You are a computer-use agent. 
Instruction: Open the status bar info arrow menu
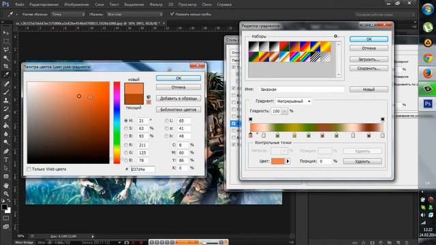(93, 236)
